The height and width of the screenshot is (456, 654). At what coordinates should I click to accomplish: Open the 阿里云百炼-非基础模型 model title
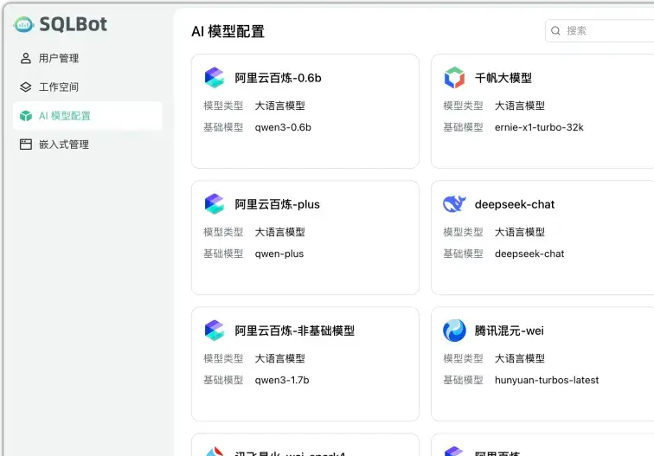pos(294,331)
